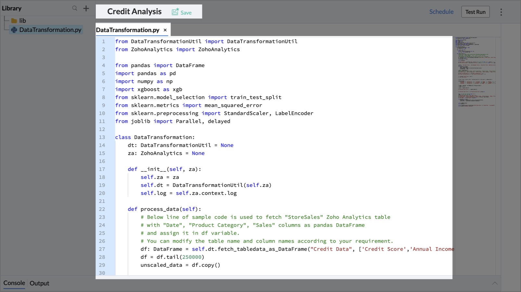The height and width of the screenshot is (292, 521).
Task: Click the magnifier to search Library files
Action: tap(74, 8)
